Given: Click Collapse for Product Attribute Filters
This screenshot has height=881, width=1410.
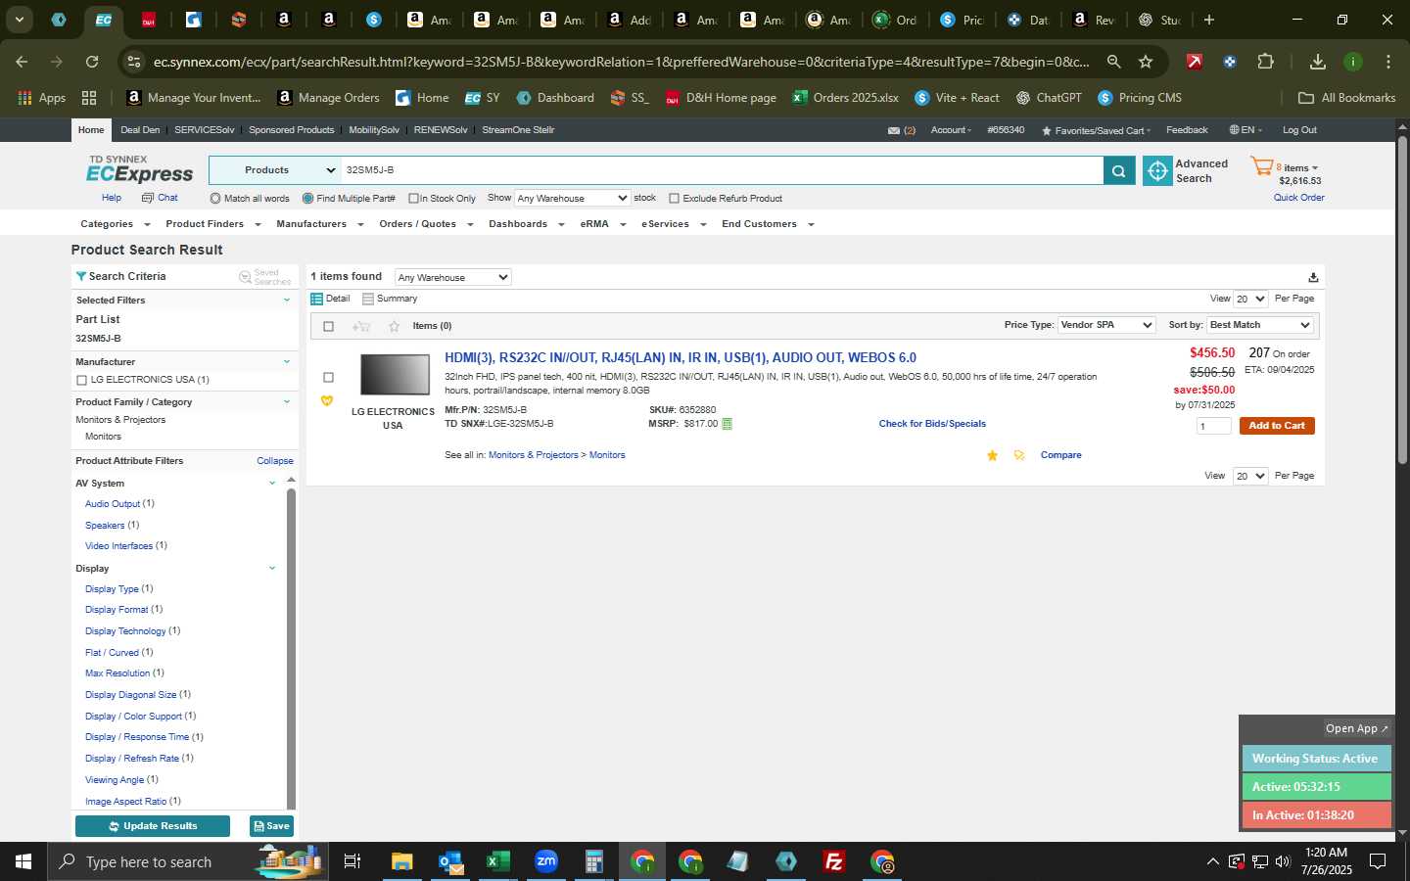Looking at the screenshot, I should point(275,461).
